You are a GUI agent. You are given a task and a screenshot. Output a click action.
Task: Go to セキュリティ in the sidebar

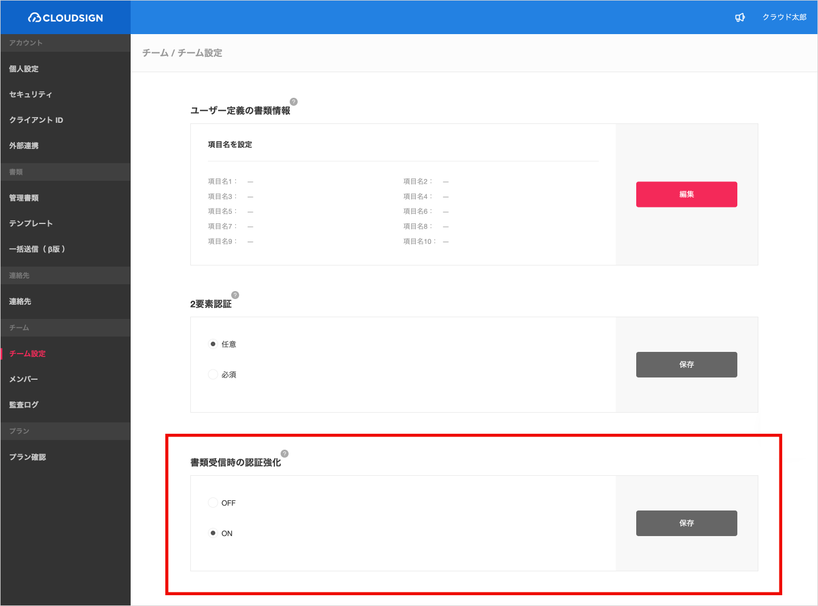click(31, 94)
